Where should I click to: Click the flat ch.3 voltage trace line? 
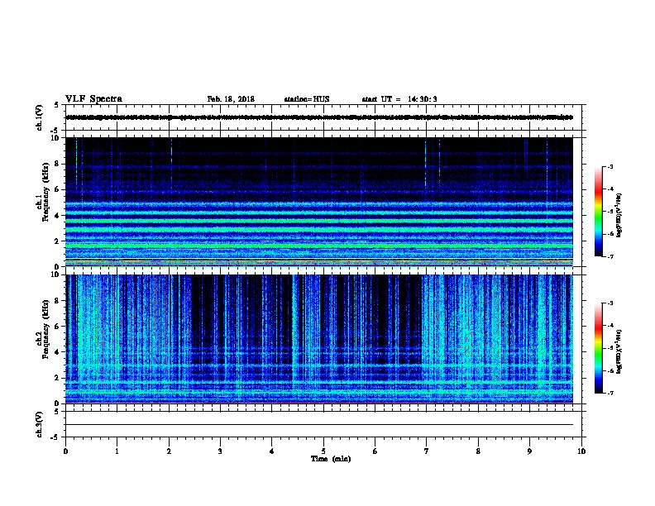pos(319,425)
